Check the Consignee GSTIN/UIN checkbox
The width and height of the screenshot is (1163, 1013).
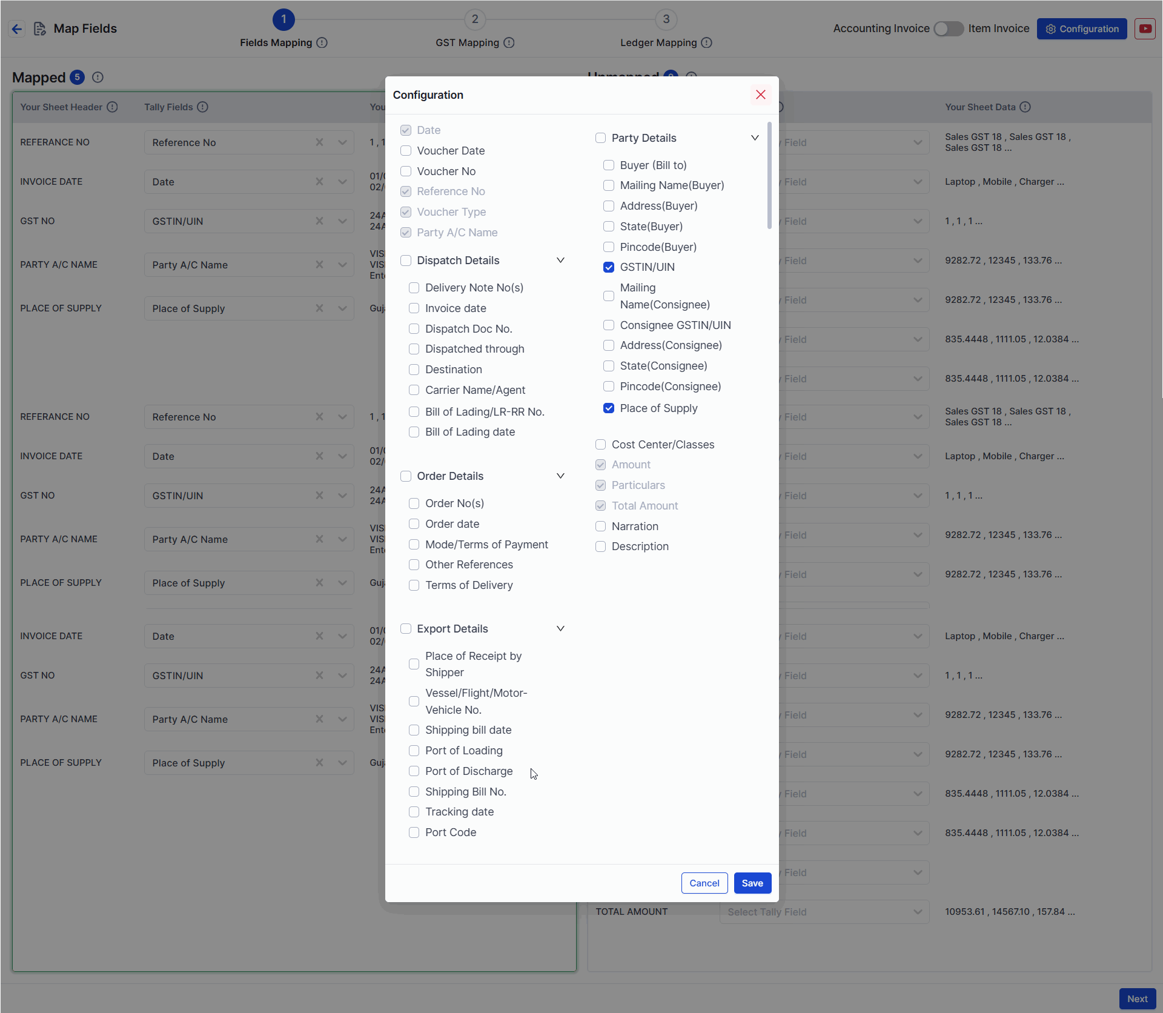pos(609,325)
